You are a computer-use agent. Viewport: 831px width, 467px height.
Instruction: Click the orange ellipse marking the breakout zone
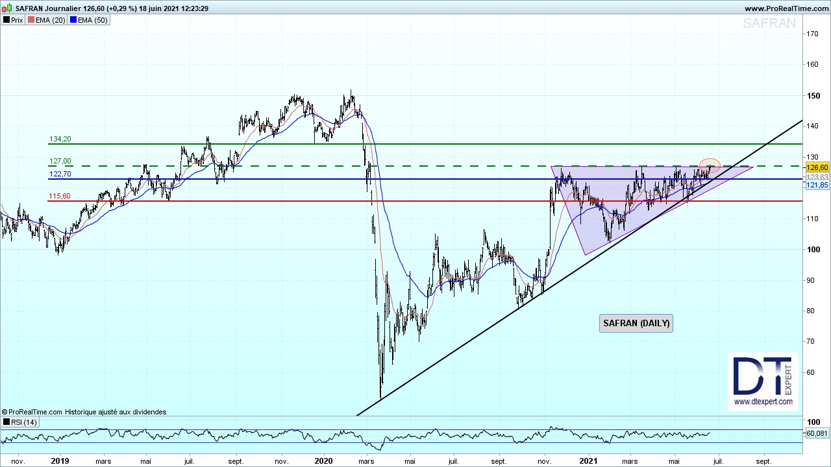point(710,166)
